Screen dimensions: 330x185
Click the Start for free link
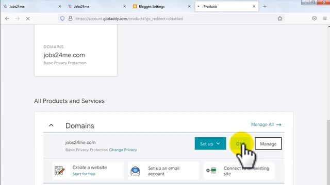pos(84,174)
